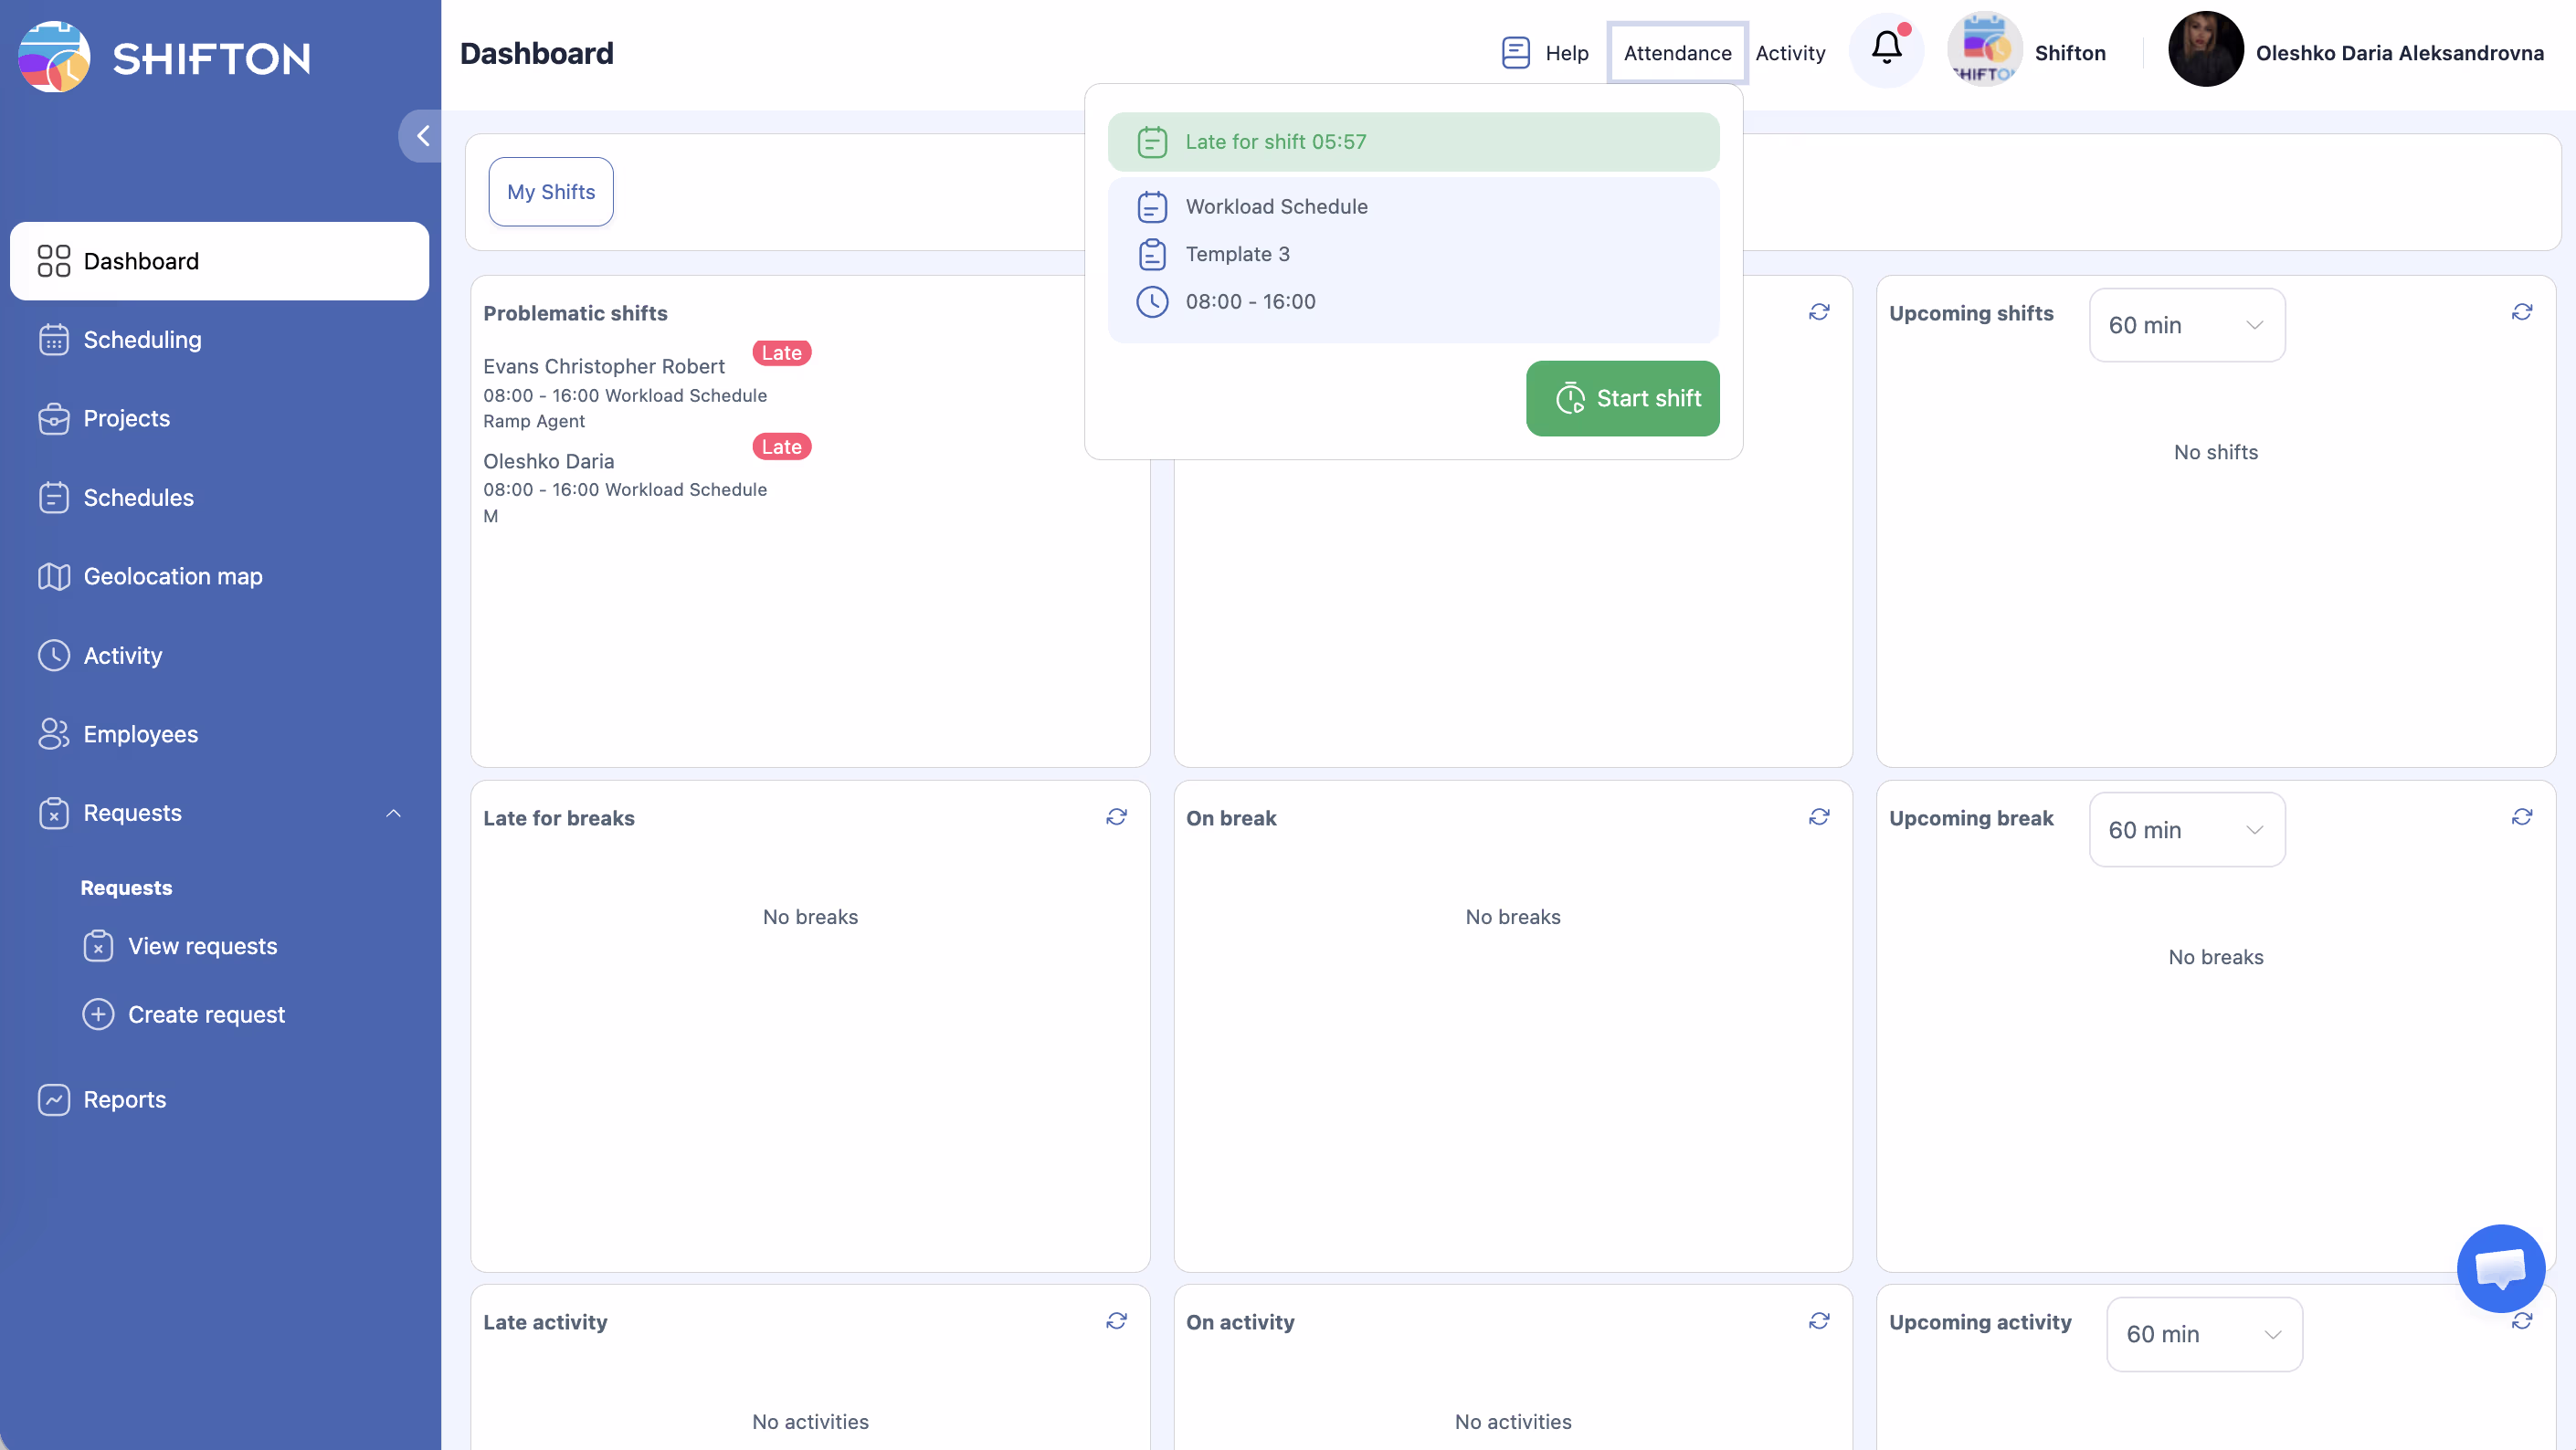Click the Help book icon
Image resolution: width=2576 pixels, height=1450 pixels.
(1515, 53)
